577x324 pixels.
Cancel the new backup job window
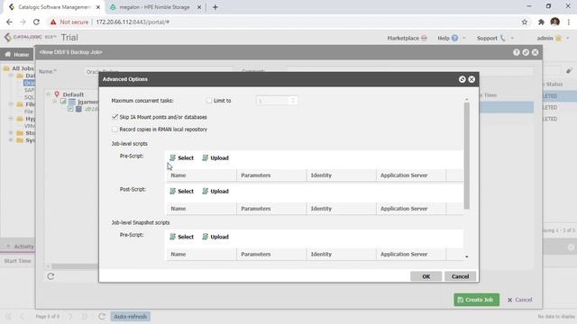tap(519, 300)
